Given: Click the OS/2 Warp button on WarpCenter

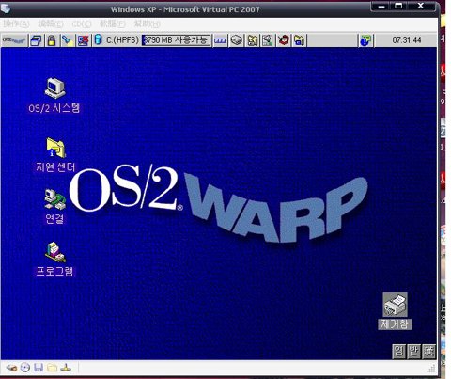Looking at the screenshot, I should (14, 40).
